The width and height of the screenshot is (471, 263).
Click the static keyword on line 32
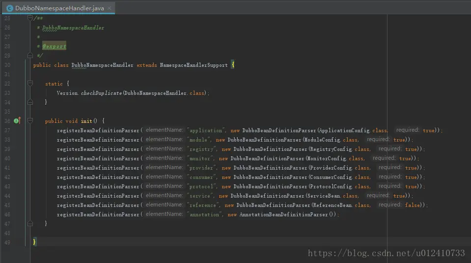point(54,84)
